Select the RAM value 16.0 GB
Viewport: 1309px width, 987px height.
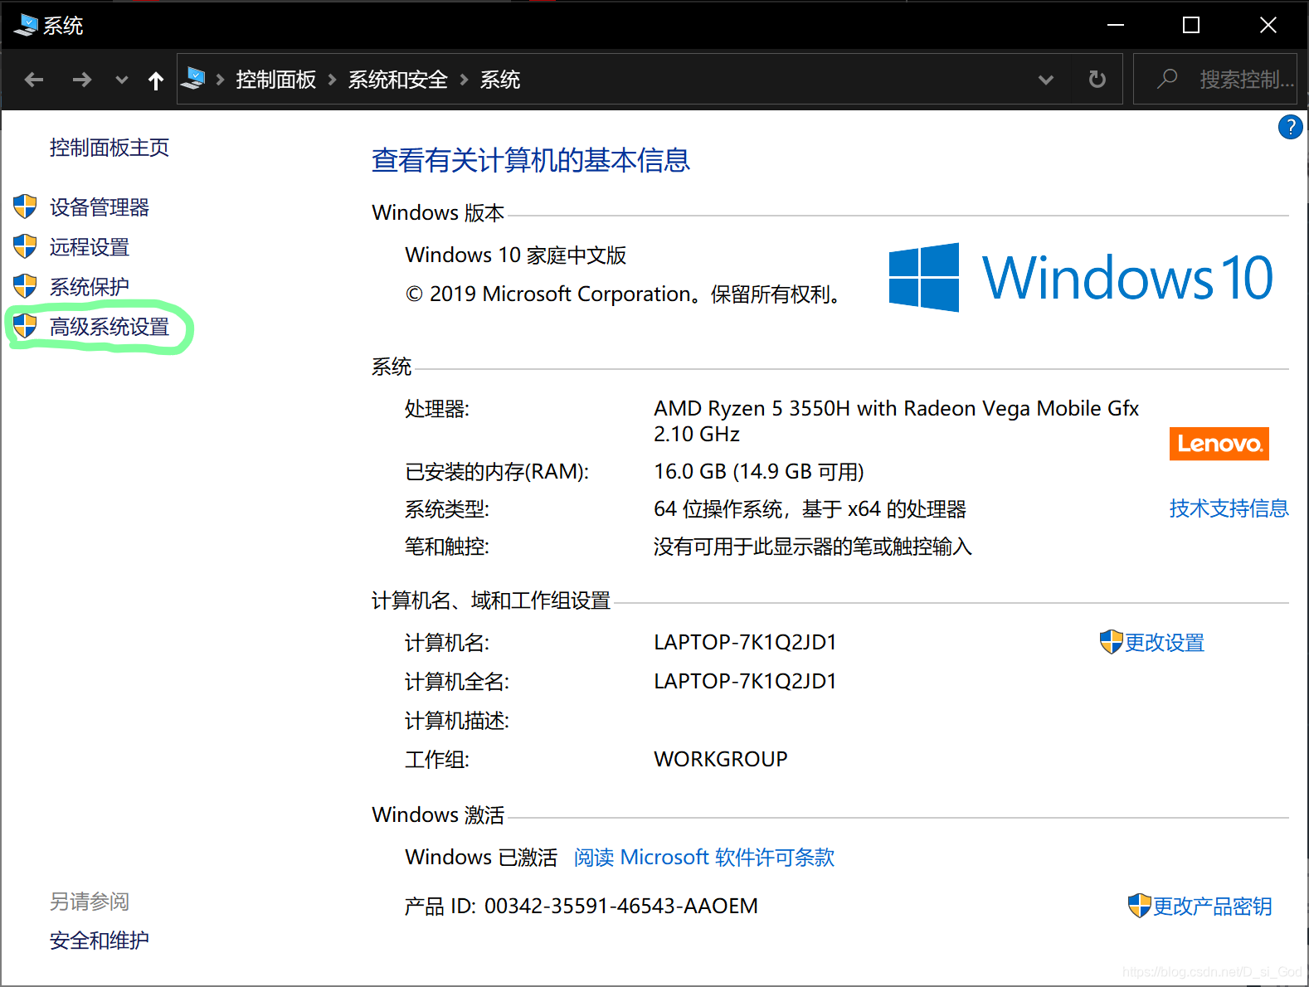(x=690, y=472)
